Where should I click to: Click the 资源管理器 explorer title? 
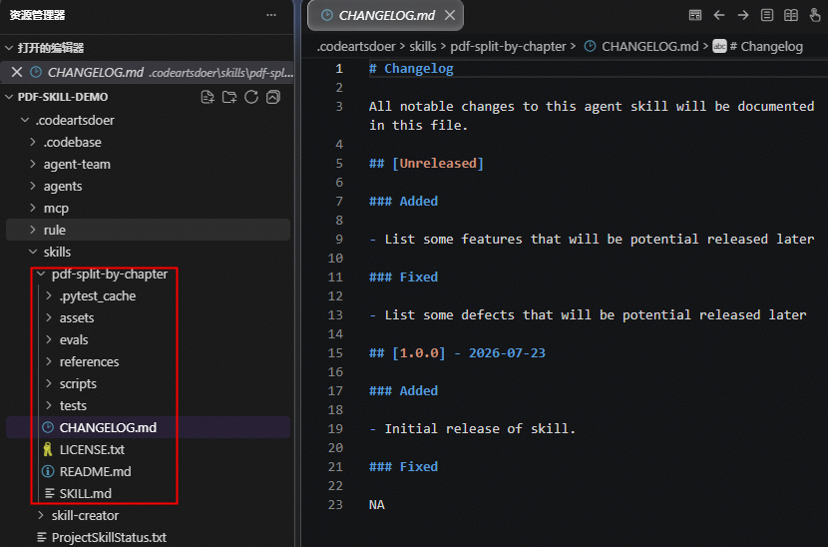37,15
